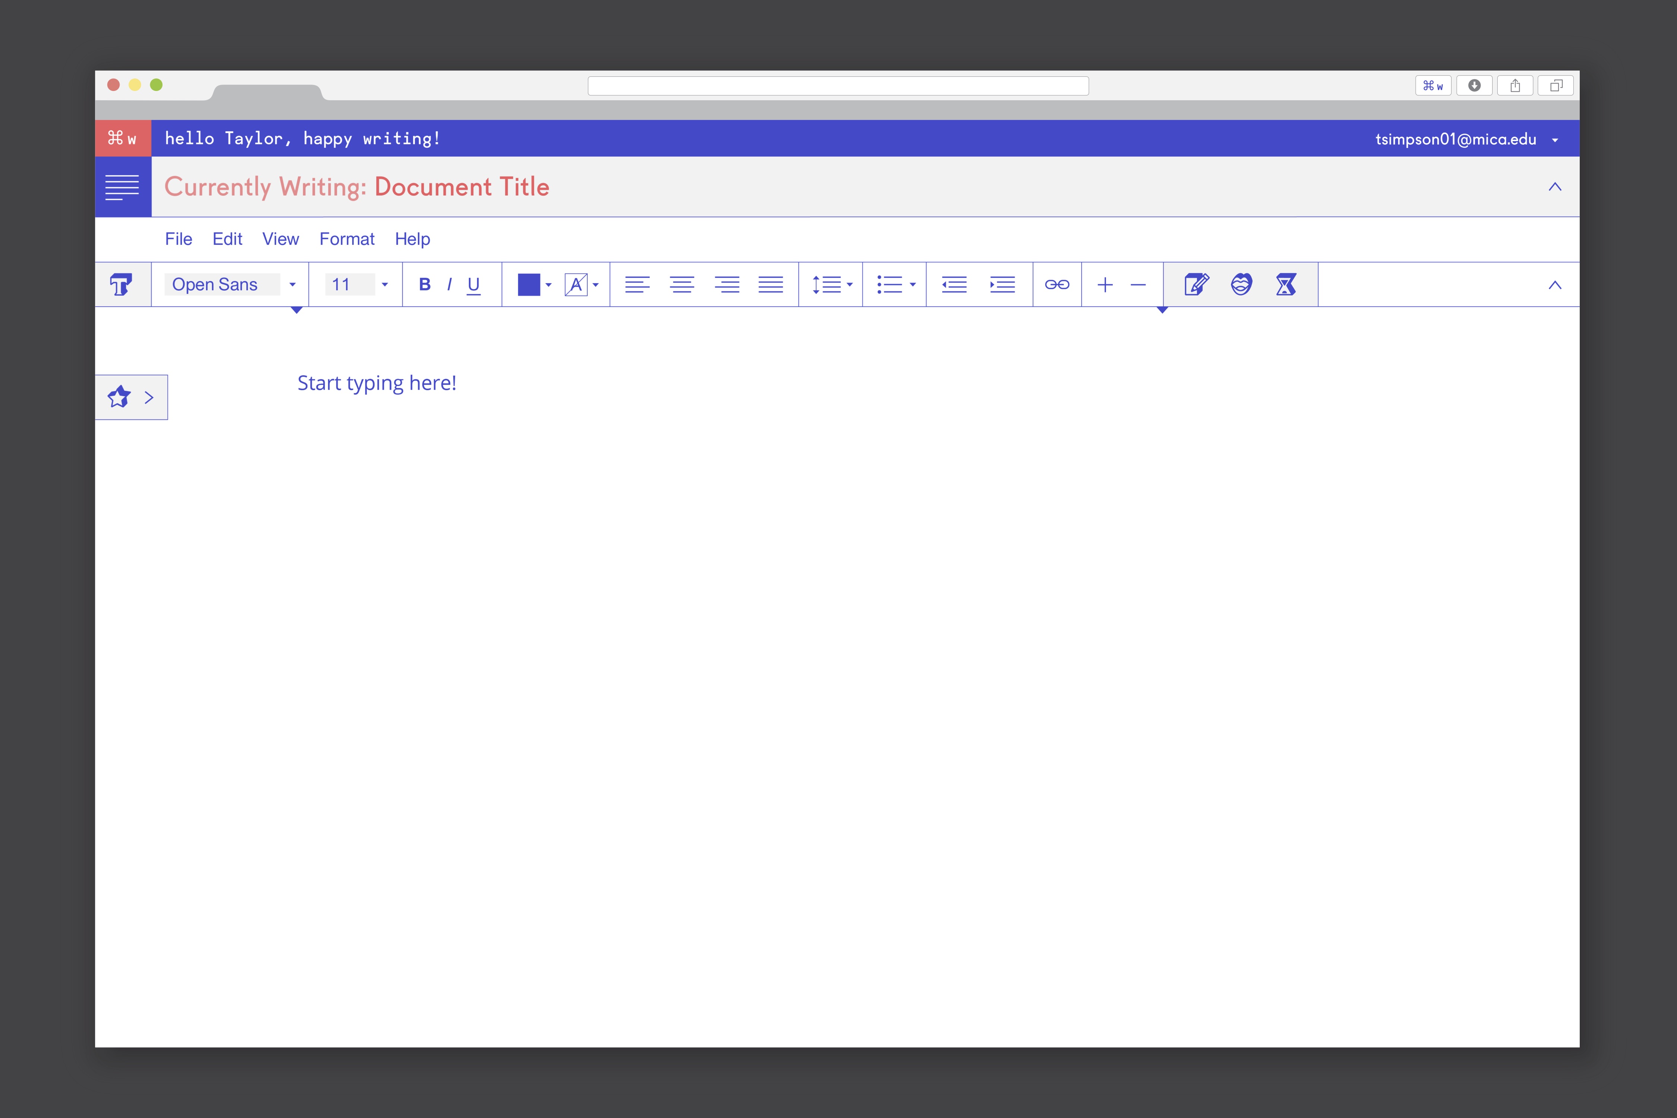1677x1118 pixels.
Task: Toggle bold formatting
Action: [x=425, y=284]
